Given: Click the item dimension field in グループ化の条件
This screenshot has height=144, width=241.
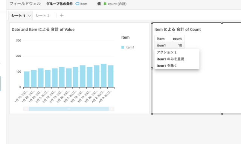Looking at the screenshot, I should 81,4.
